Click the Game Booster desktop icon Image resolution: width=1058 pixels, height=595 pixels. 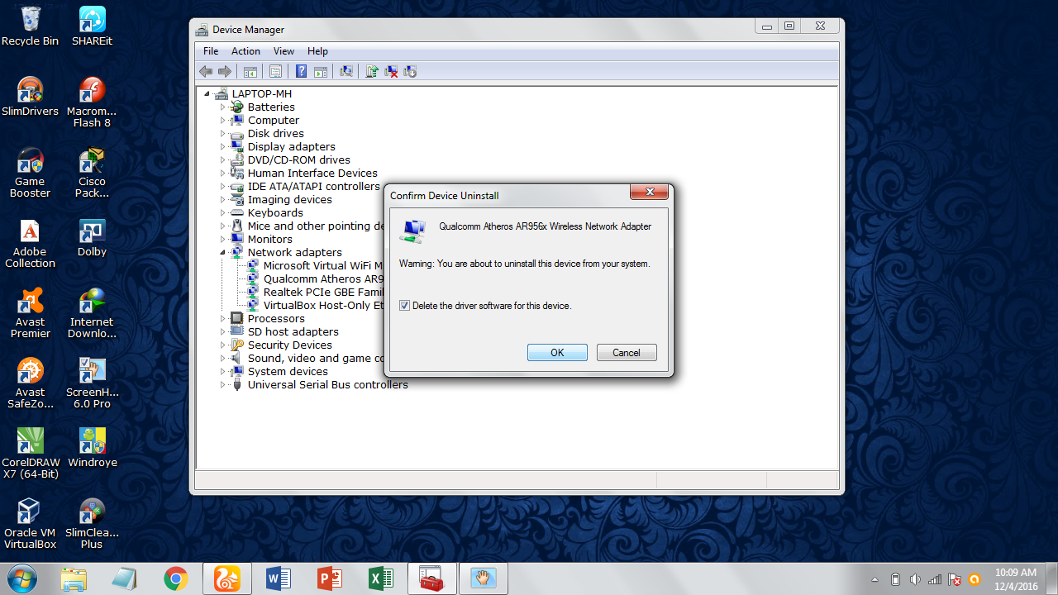pos(31,173)
